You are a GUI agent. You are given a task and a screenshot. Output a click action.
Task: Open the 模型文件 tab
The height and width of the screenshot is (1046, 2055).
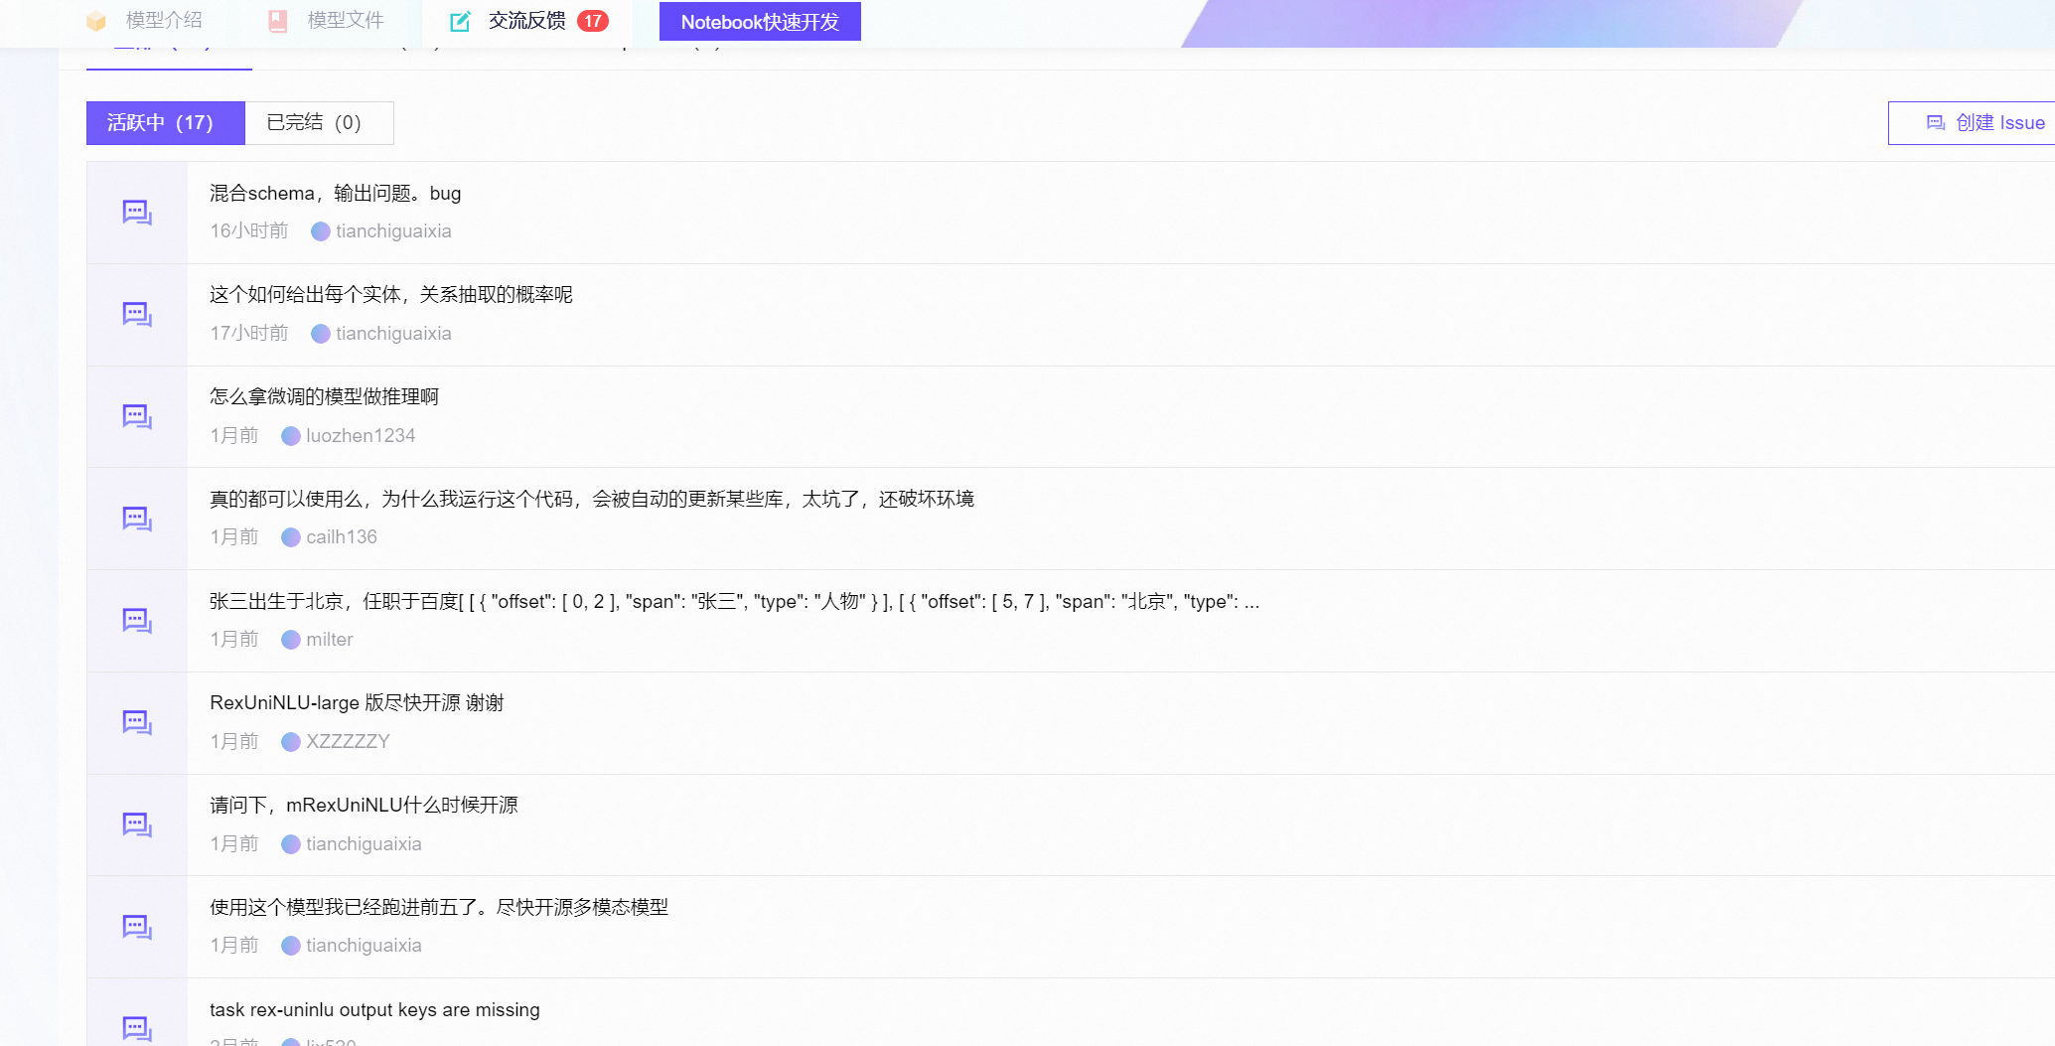pos(343,19)
